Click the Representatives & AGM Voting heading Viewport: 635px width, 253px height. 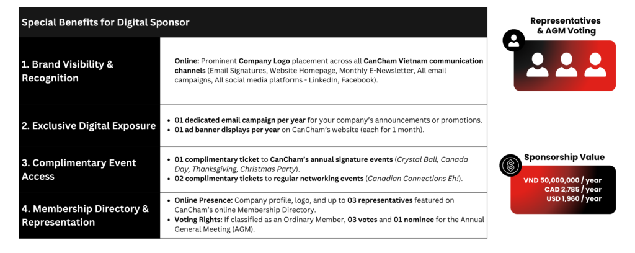pyautogui.click(x=565, y=26)
